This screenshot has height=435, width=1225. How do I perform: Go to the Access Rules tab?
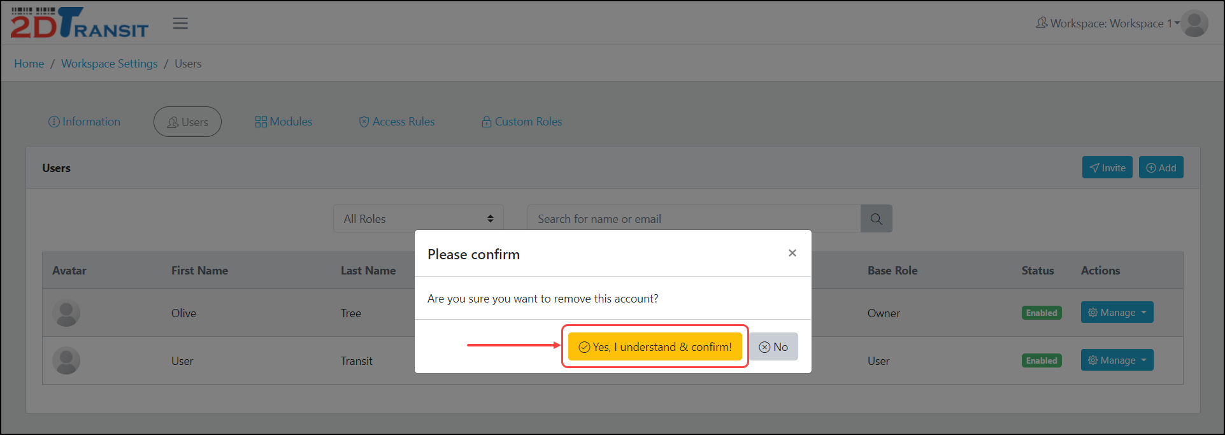click(x=397, y=122)
